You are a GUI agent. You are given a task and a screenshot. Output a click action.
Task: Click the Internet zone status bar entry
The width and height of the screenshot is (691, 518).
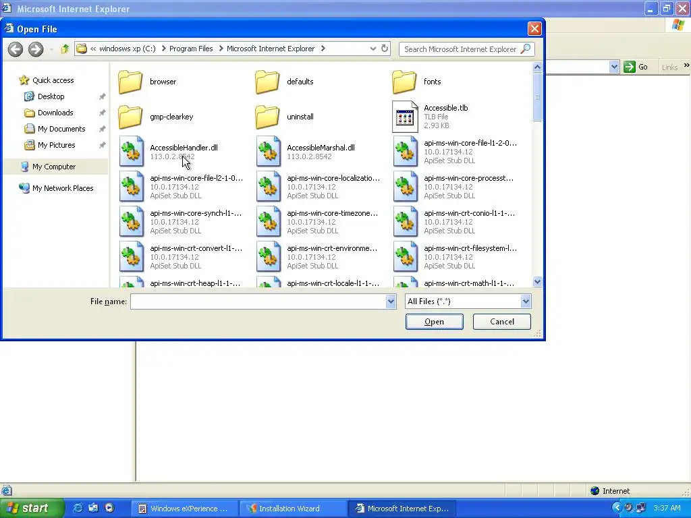610,491
